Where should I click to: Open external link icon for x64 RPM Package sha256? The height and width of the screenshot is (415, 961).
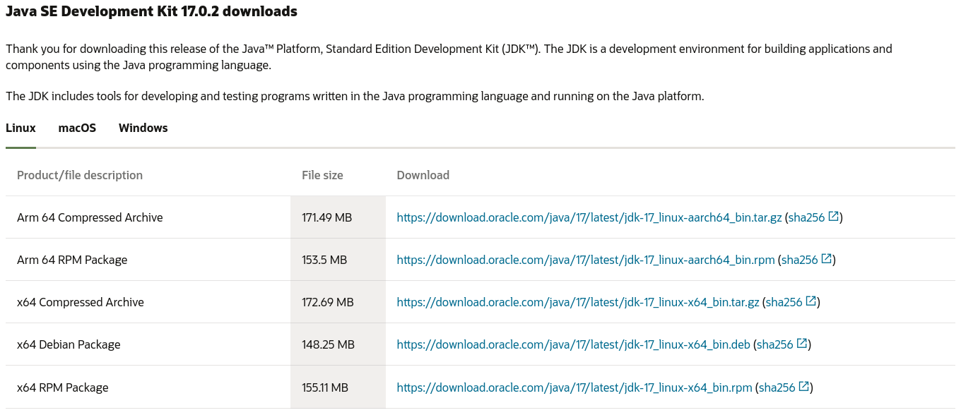(803, 387)
